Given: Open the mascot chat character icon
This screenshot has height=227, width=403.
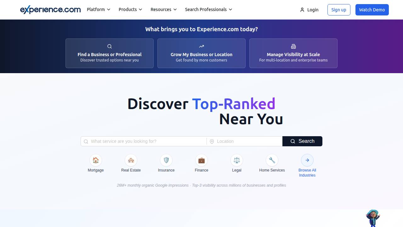Looking at the screenshot, I should [x=373, y=218].
